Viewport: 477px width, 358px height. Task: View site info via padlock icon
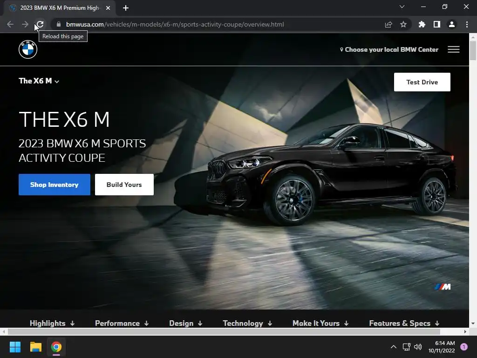(59, 24)
